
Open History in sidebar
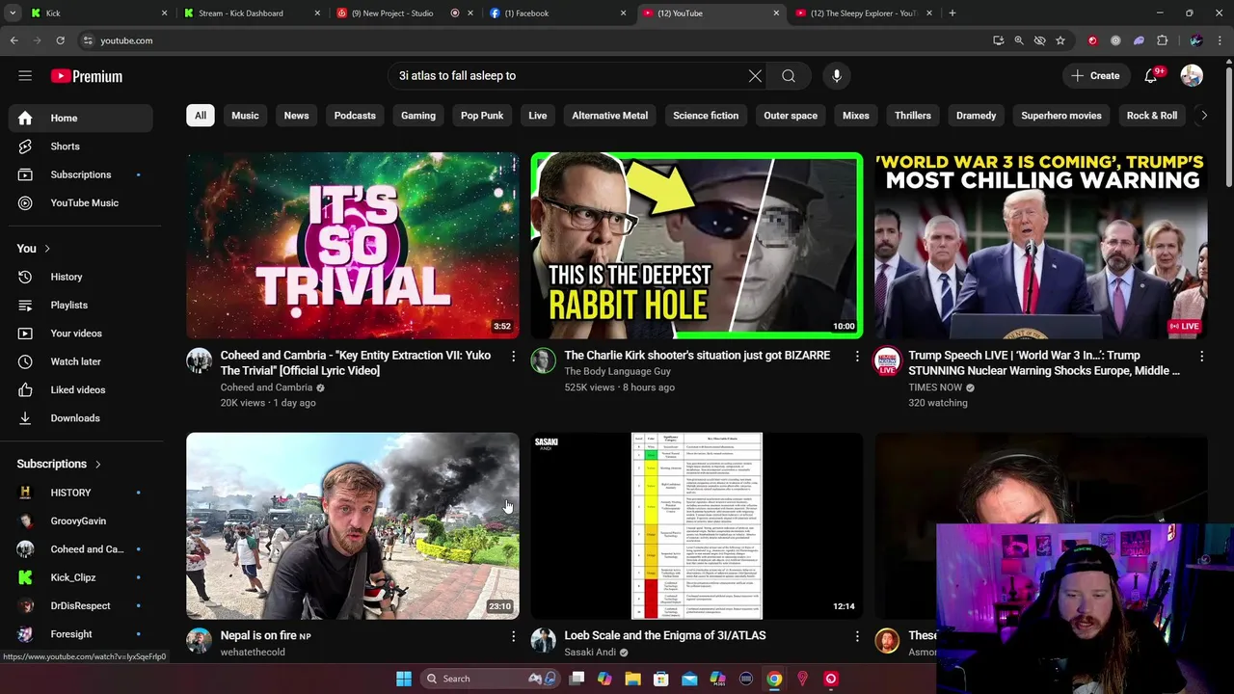[81, 277]
